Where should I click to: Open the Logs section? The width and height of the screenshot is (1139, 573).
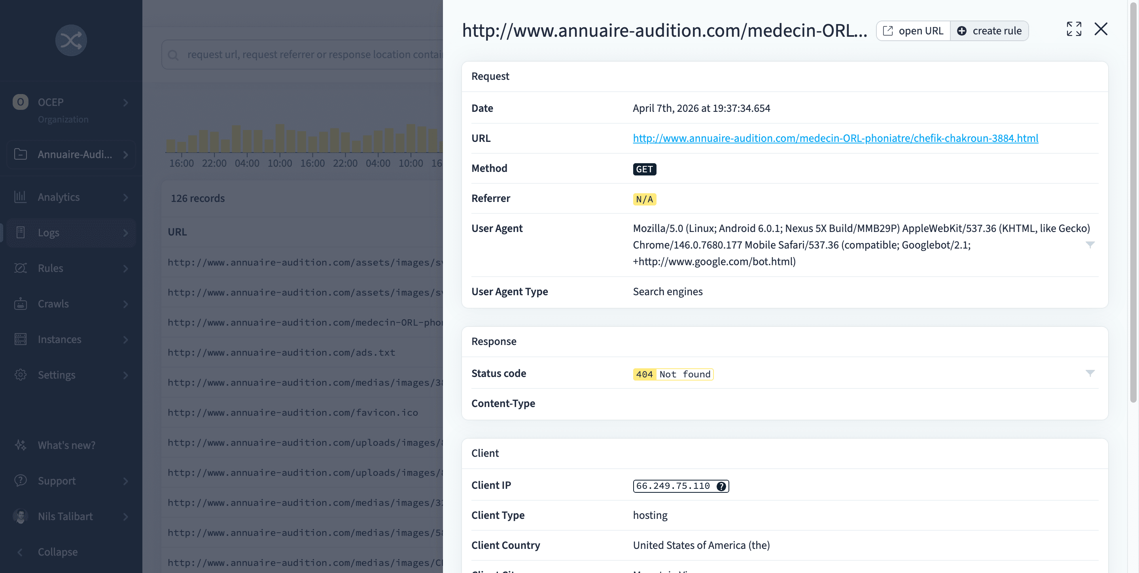(x=71, y=233)
